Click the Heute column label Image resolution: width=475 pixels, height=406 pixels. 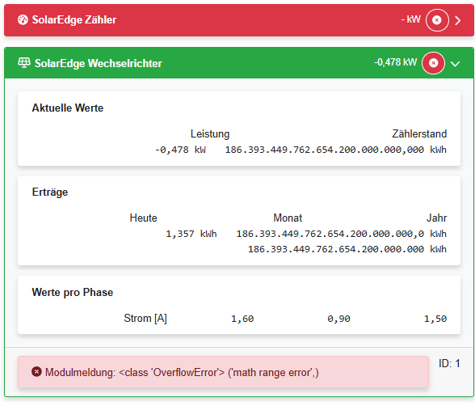(x=143, y=218)
